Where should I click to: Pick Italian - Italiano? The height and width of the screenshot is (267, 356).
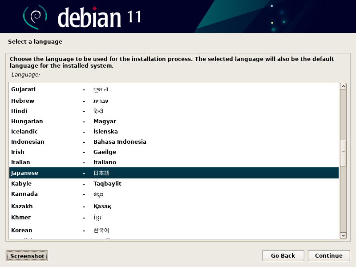click(x=174, y=162)
